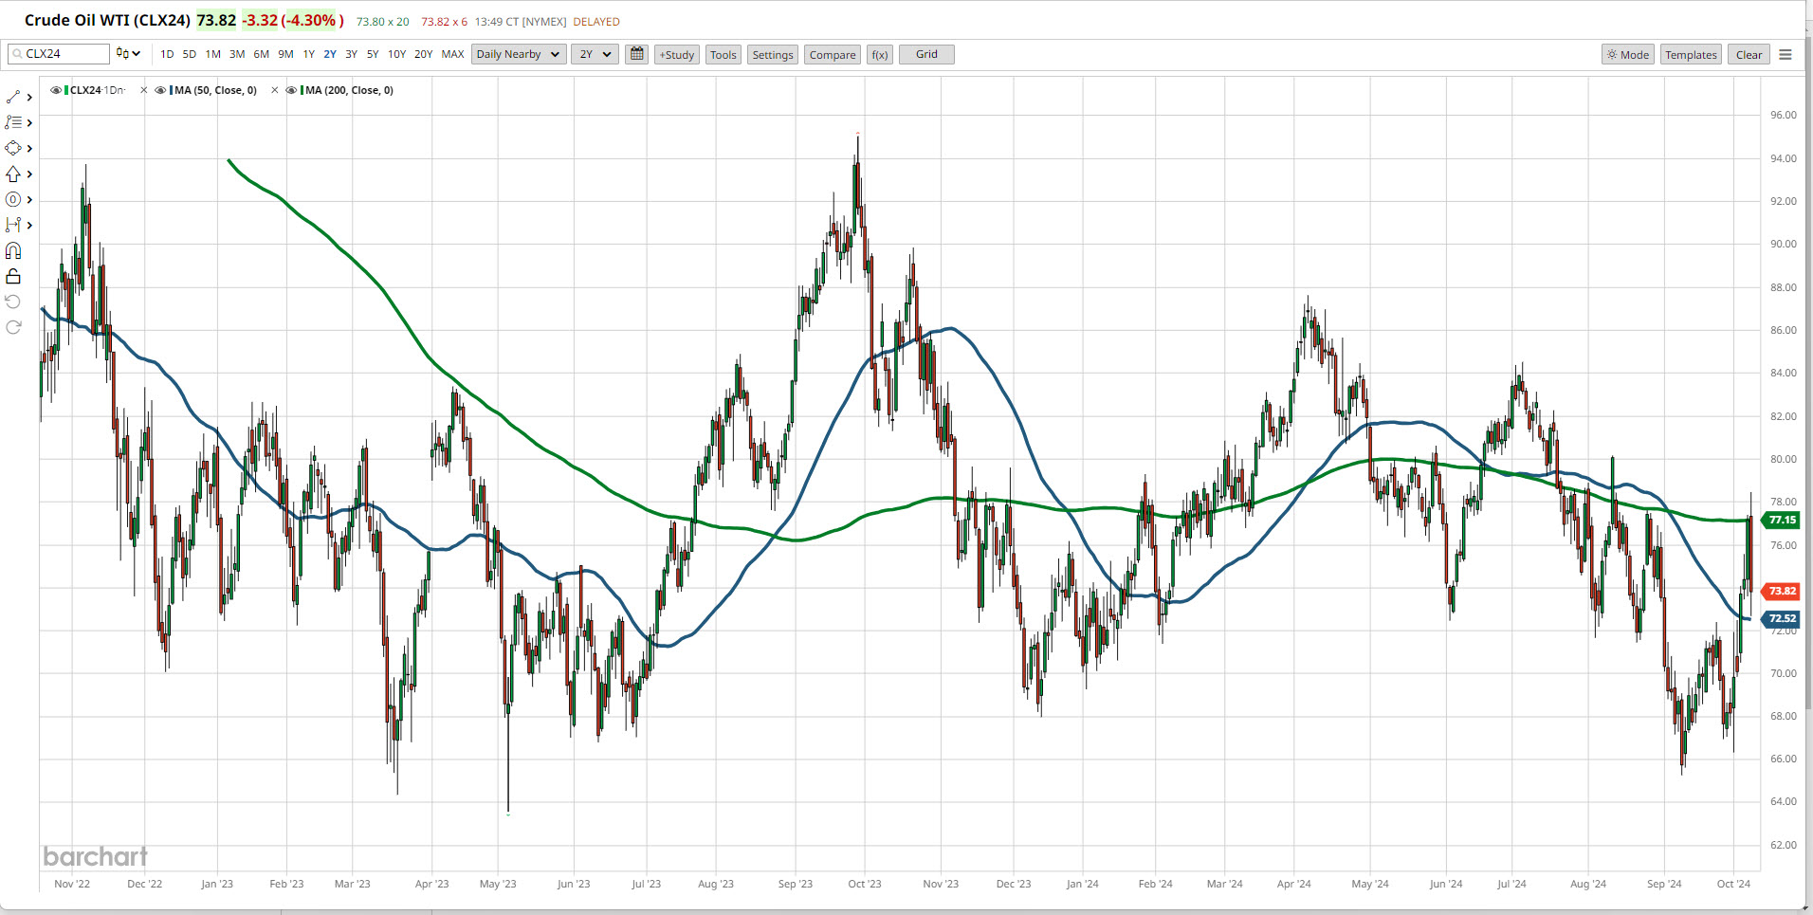Screen dimensions: 1813x915
Task: Click the MA (50, Close, 0) legend label
Action: pyautogui.click(x=216, y=90)
